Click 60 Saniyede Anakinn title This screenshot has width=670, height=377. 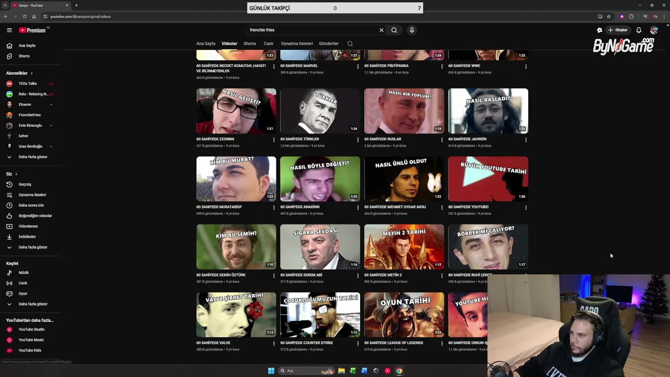(299, 207)
